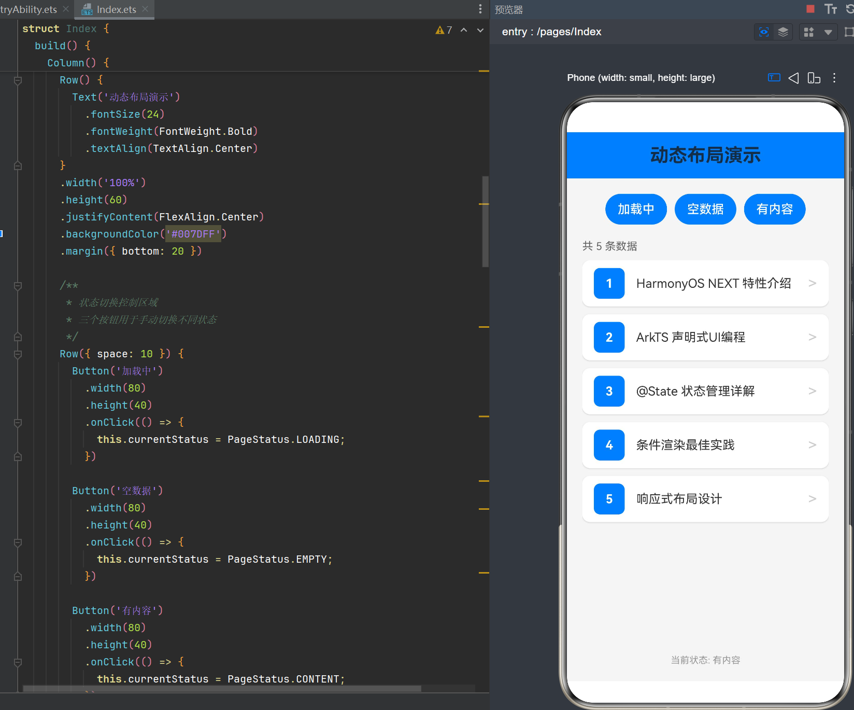Viewport: 854px width, 710px height.
Task: Toggle the previewer inspector eye icon
Action: [764, 32]
